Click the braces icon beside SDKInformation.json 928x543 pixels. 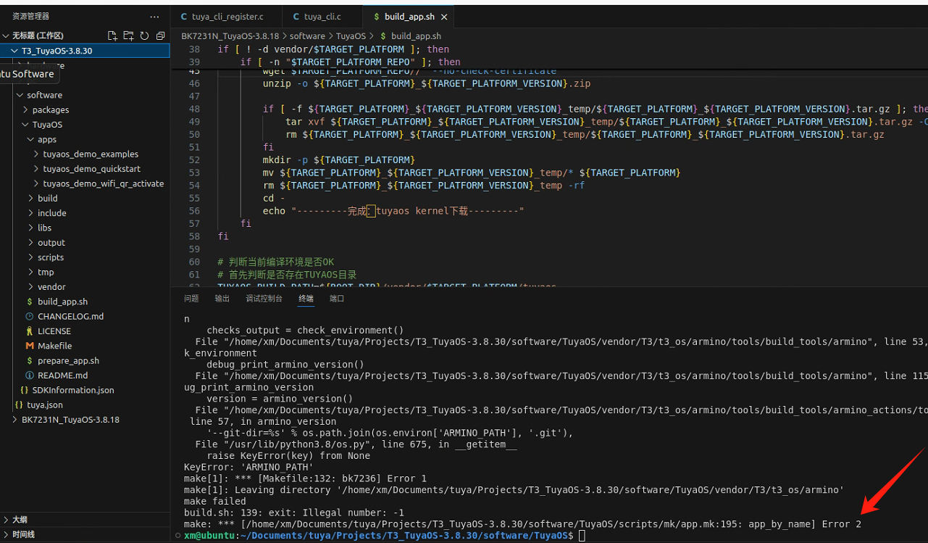coord(25,390)
